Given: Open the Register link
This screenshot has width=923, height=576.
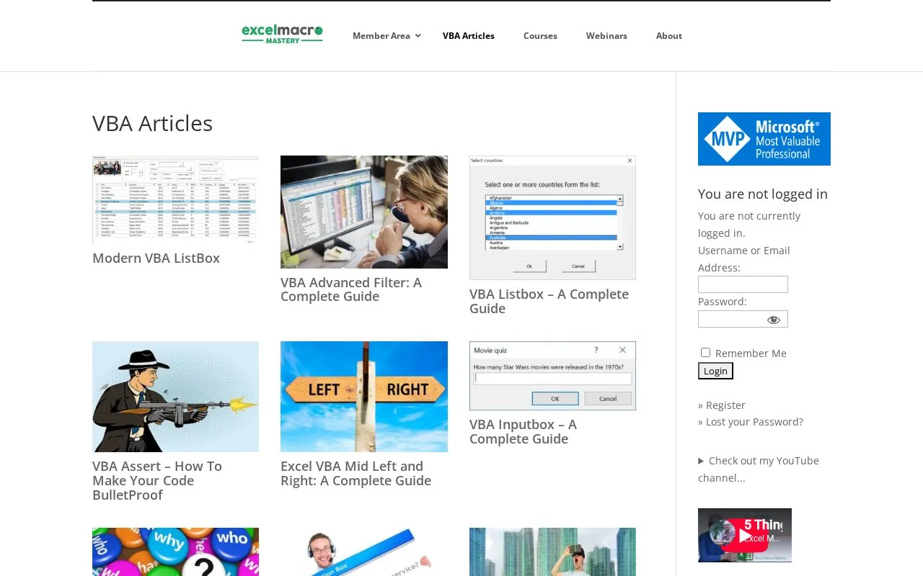Looking at the screenshot, I should [x=725, y=405].
